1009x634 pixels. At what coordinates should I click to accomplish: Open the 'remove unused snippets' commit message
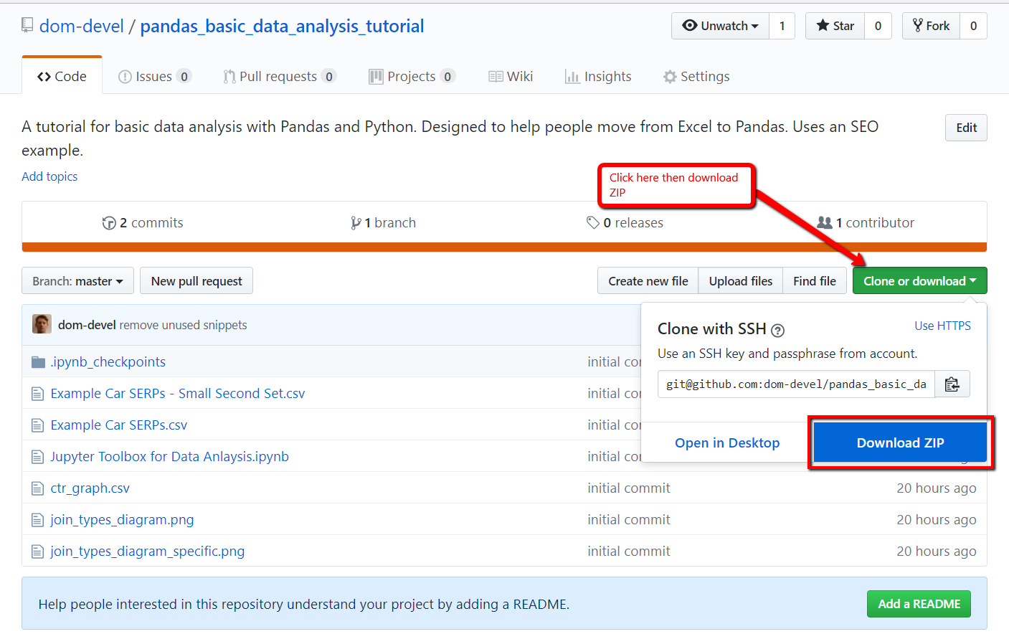click(x=183, y=325)
